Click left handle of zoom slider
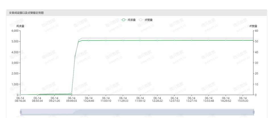The image size is (268, 118). point(21,112)
